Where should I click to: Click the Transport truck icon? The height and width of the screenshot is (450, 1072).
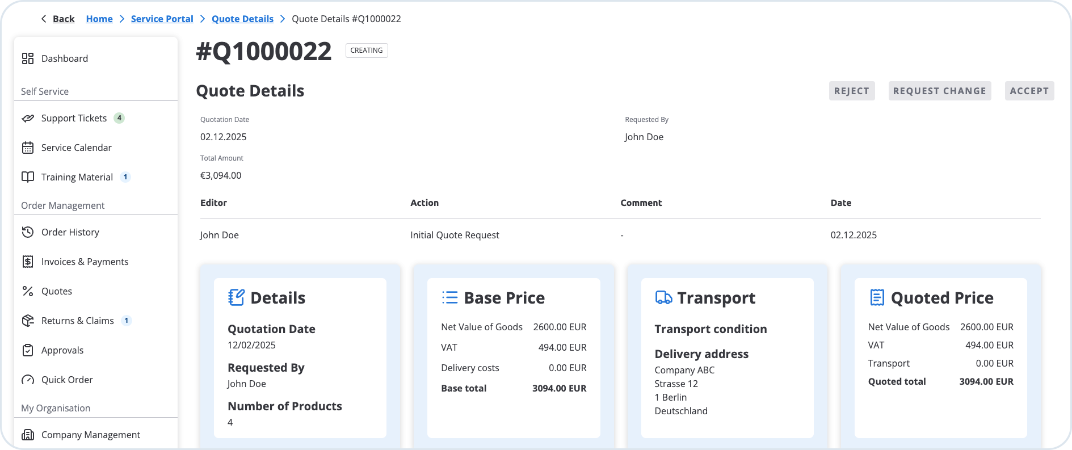[x=663, y=297]
